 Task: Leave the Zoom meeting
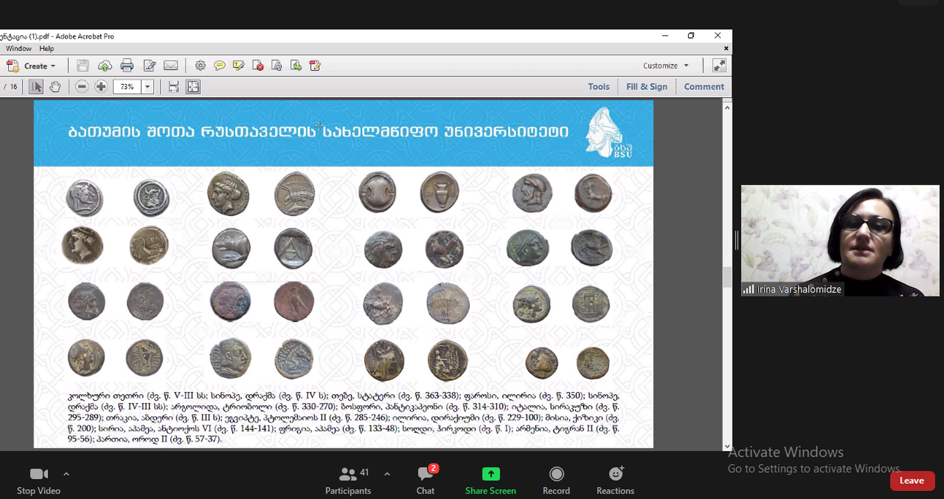pos(912,480)
